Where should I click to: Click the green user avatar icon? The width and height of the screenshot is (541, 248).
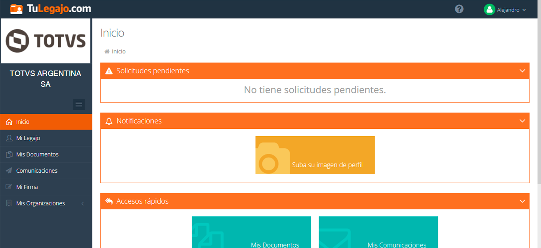pos(489,10)
